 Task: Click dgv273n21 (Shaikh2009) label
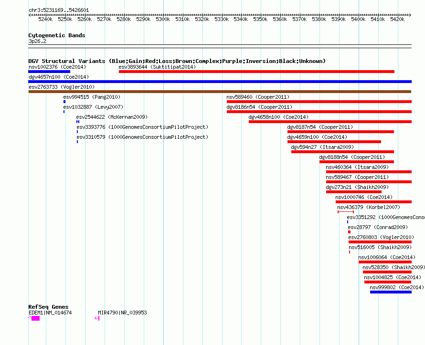pyautogui.click(x=357, y=187)
